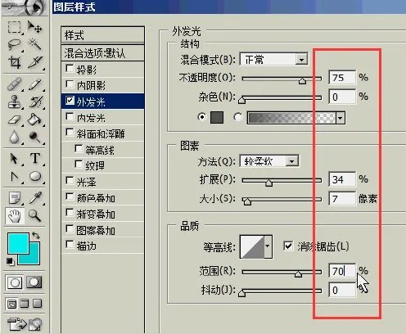Open the 样式 styles list entry
This screenshot has height=334, width=406.
click(102, 35)
